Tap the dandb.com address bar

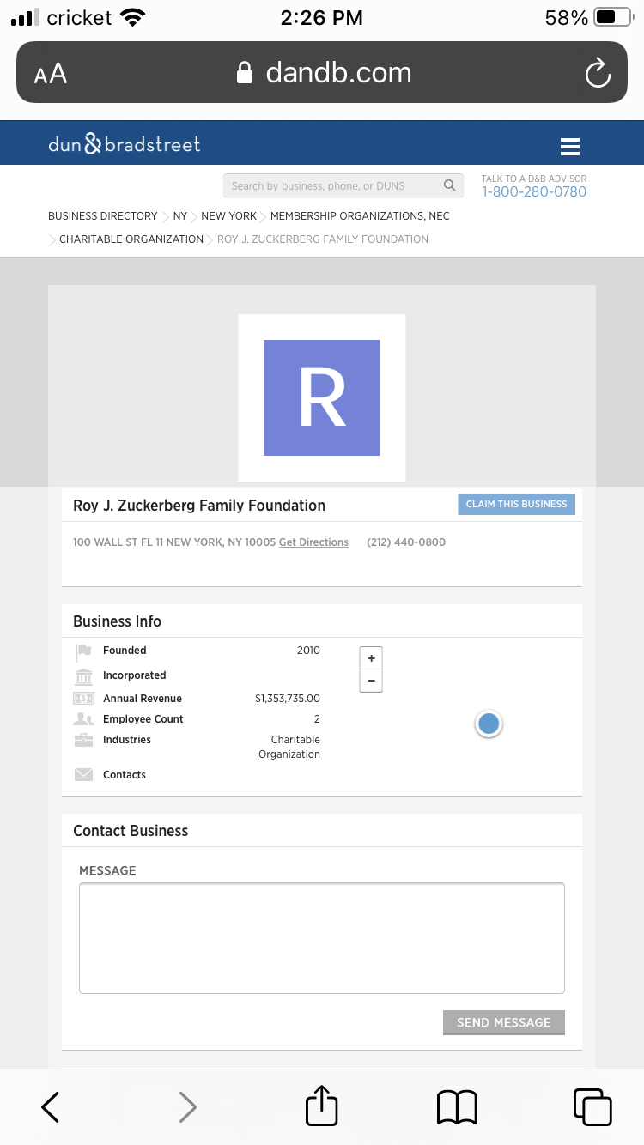click(x=322, y=72)
